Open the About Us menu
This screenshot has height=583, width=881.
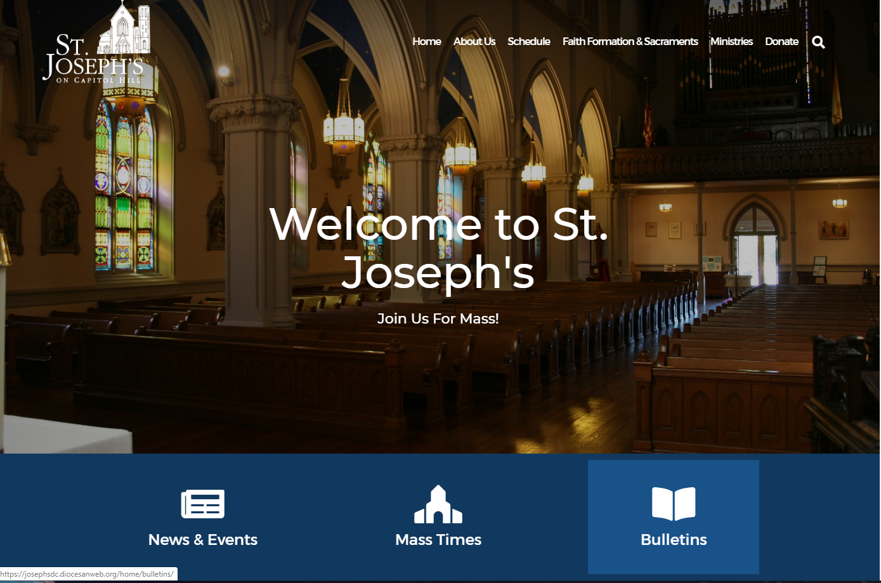pos(474,41)
